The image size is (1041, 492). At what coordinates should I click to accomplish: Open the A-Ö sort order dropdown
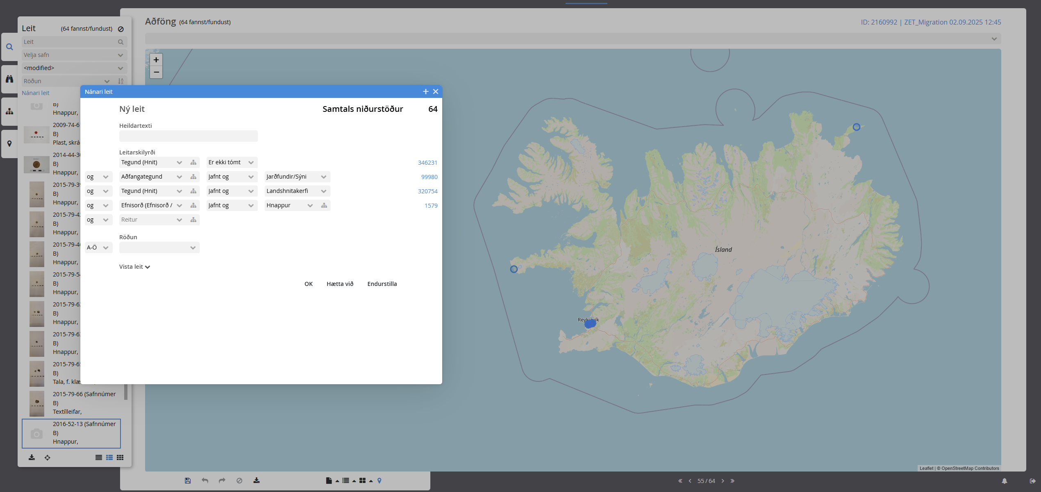pyautogui.click(x=98, y=247)
